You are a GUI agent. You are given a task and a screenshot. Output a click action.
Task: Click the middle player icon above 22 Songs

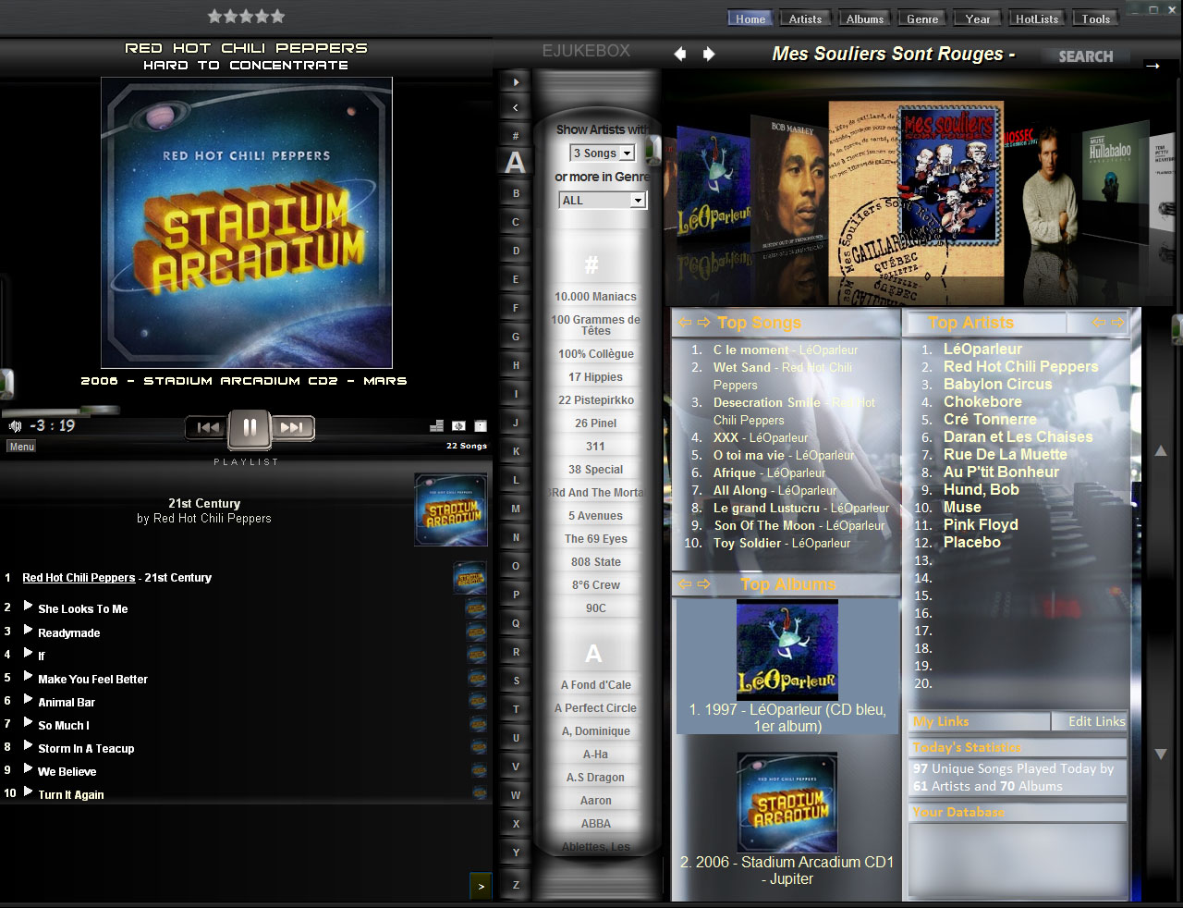click(x=458, y=426)
